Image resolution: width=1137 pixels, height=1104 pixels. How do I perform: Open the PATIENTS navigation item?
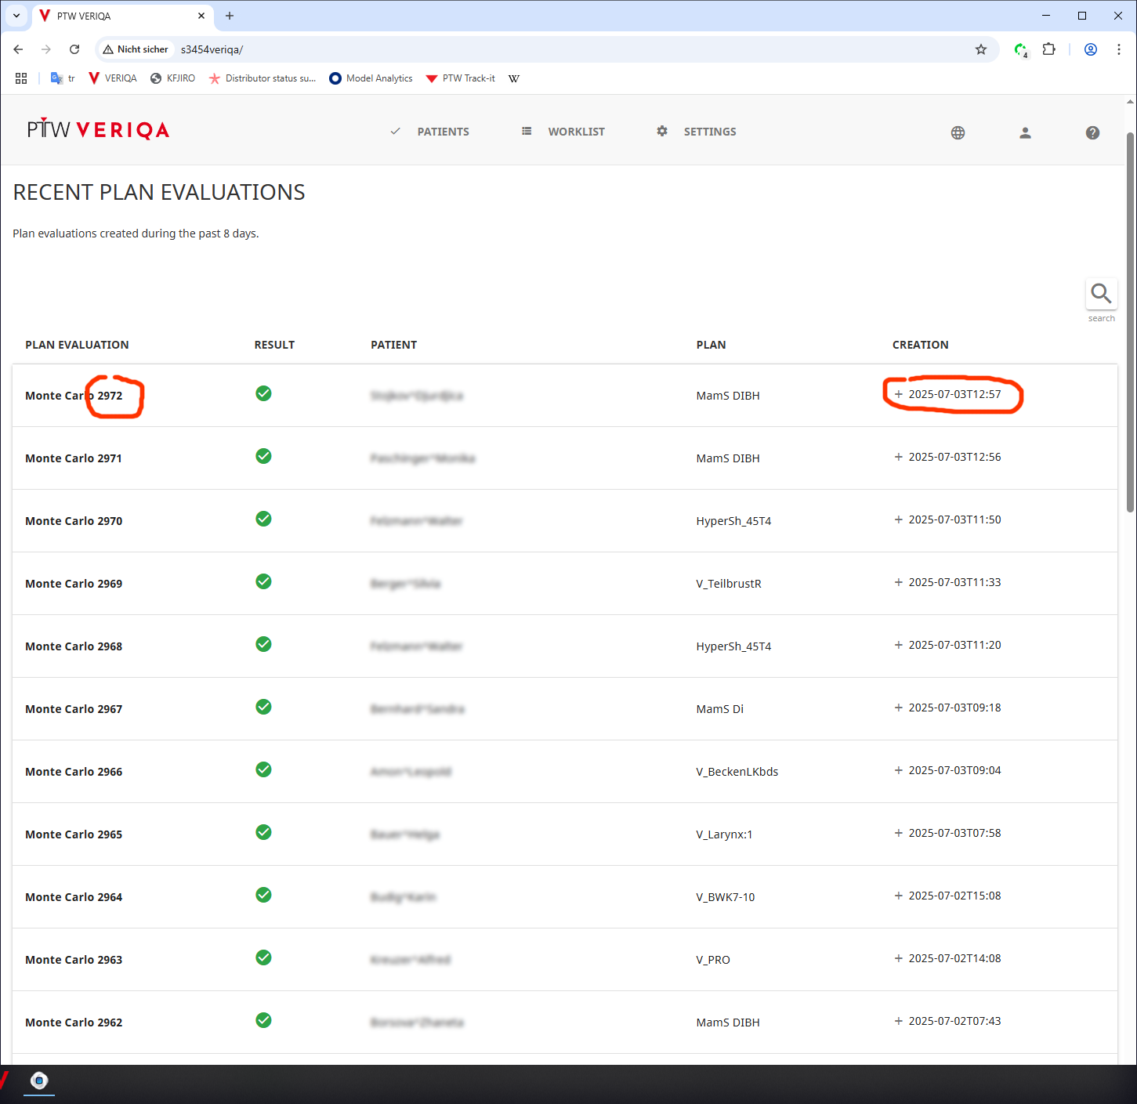pos(430,132)
